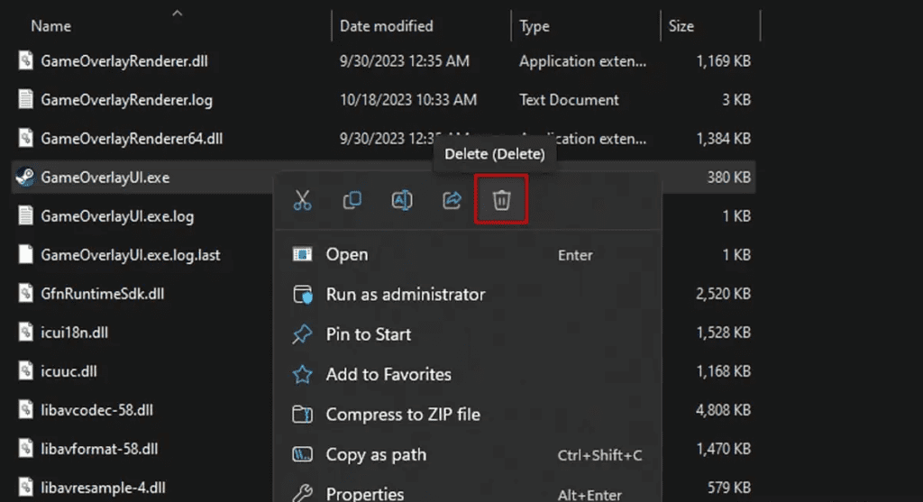923x502 pixels.
Task: Click the wrench icon next to Properties
Action: click(x=302, y=494)
